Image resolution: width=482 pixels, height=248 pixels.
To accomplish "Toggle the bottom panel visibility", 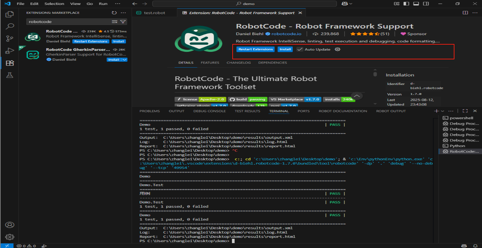I will (x=416, y=4).
